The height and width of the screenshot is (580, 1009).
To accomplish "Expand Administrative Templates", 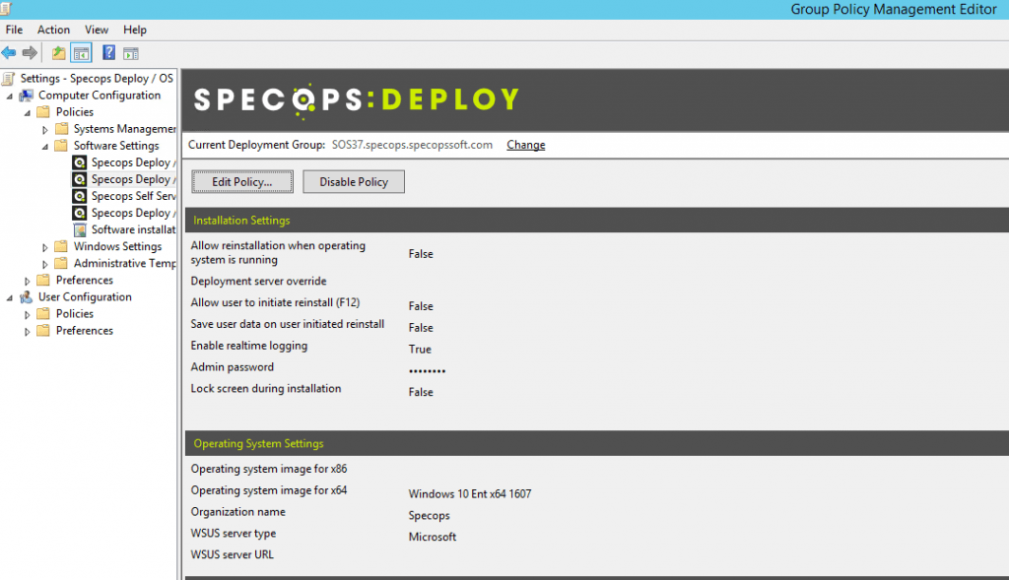I will (45, 263).
